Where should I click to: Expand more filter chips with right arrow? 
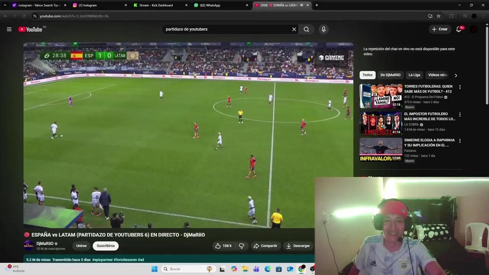point(455,75)
